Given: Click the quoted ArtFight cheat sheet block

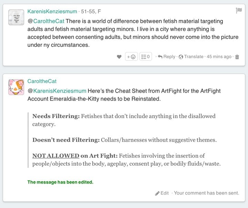Looking at the screenshot, I should (124, 140).
